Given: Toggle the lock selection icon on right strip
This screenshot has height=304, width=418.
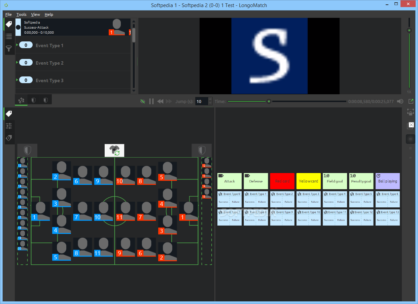Looking at the screenshot, I should [x=410, y=112].
